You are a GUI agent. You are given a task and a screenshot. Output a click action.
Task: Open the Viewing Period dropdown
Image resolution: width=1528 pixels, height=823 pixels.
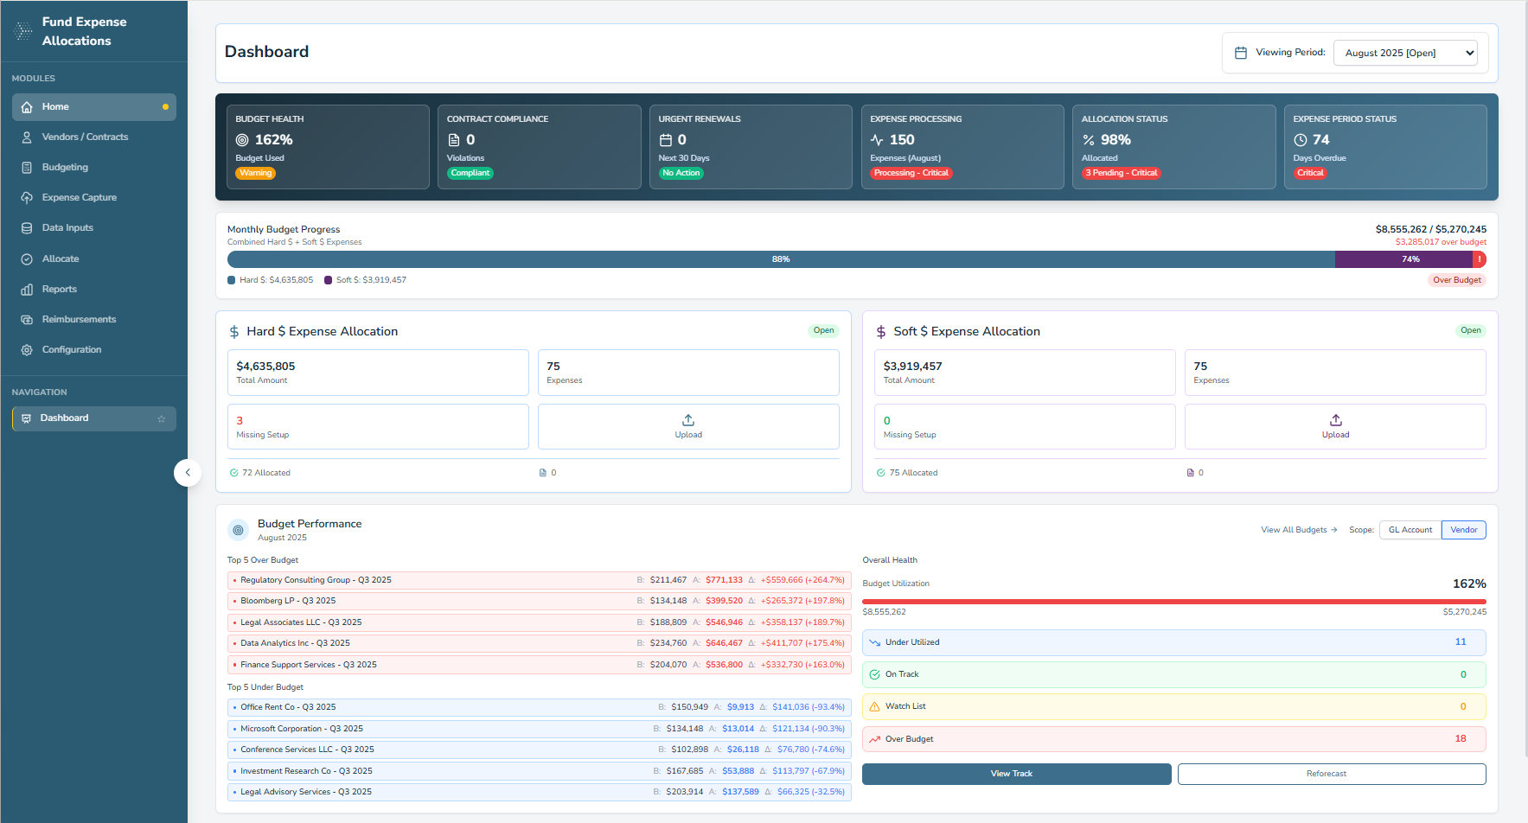click(1405, 53)
